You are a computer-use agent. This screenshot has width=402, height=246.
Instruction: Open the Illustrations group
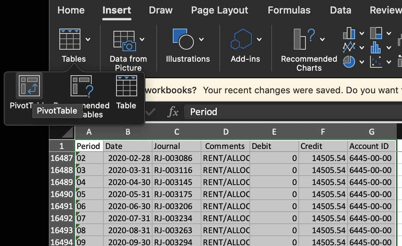click(x=184, y=39)
